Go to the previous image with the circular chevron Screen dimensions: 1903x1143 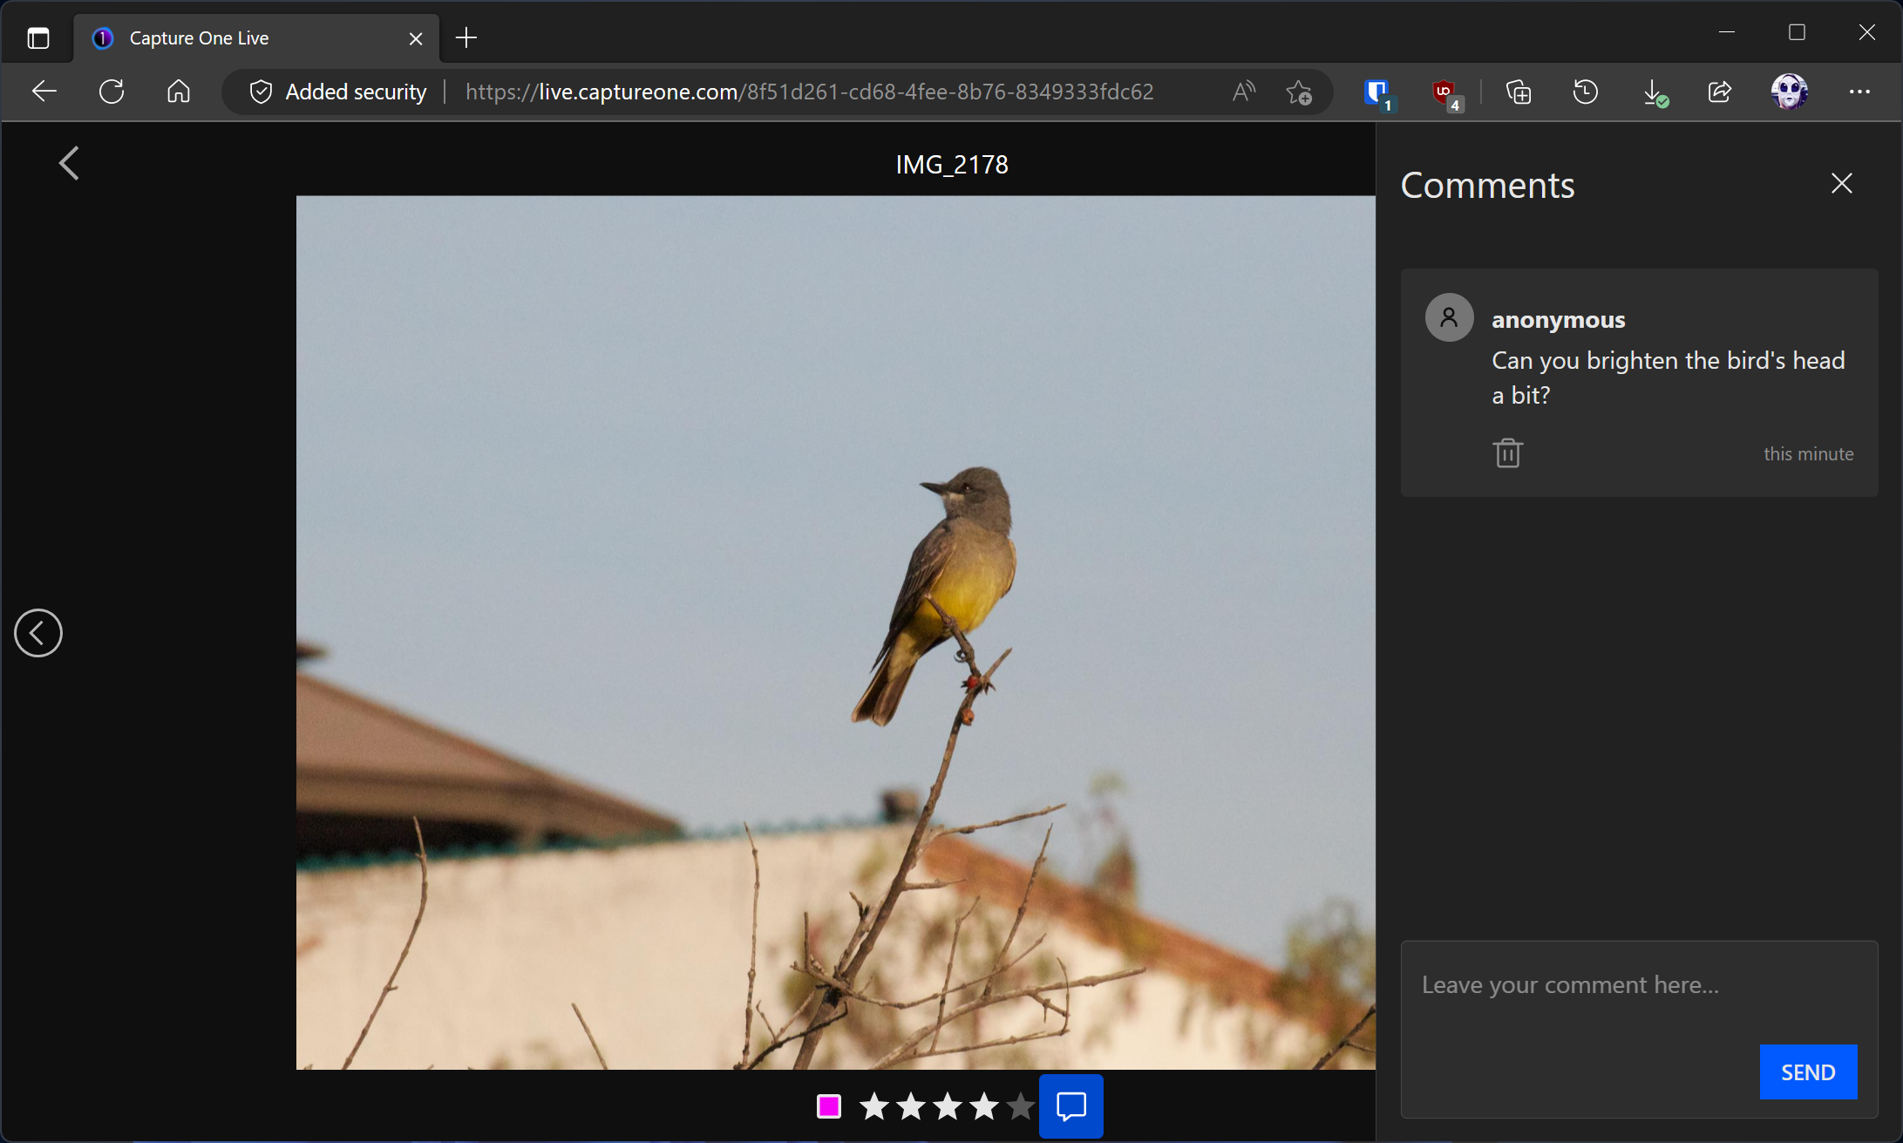38,633
